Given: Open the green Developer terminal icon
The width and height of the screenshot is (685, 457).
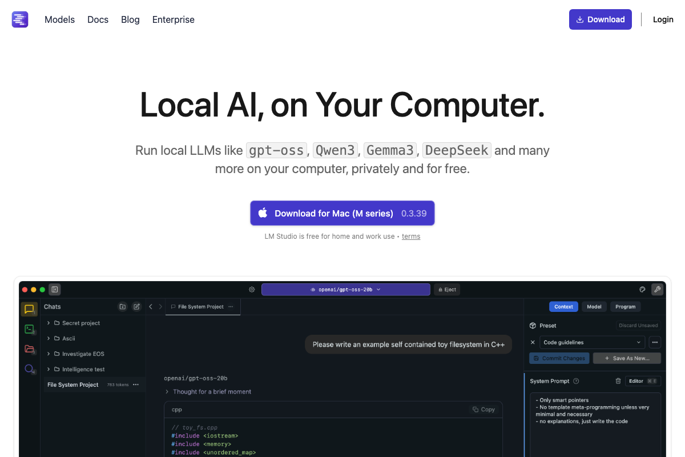Looking at the screenshot, I should click(x=29, y=329).
